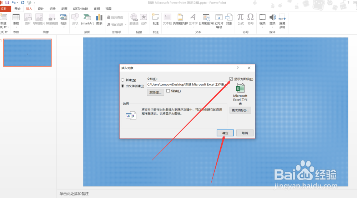Select the 新建(N) radio button
The image size is (357, 198).
tap(123, 80)
